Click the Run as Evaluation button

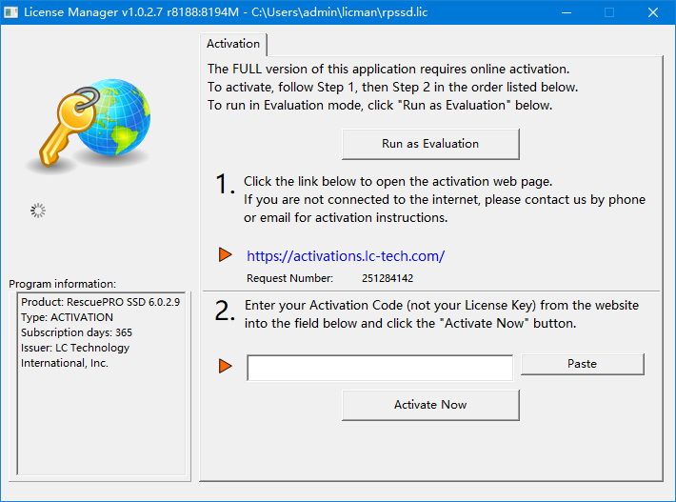pos(430,144)
